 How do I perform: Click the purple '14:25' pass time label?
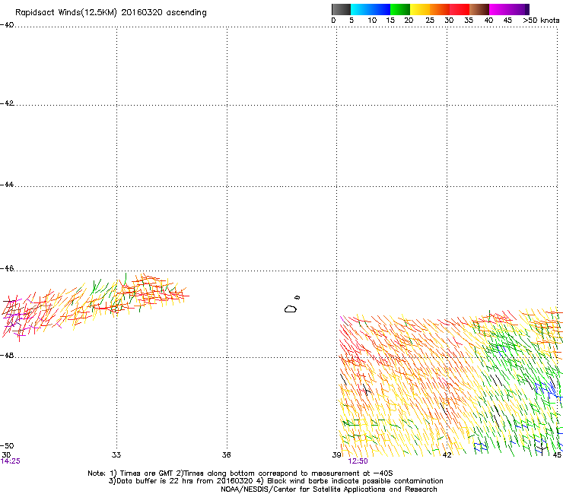click(x=11, y=461)
